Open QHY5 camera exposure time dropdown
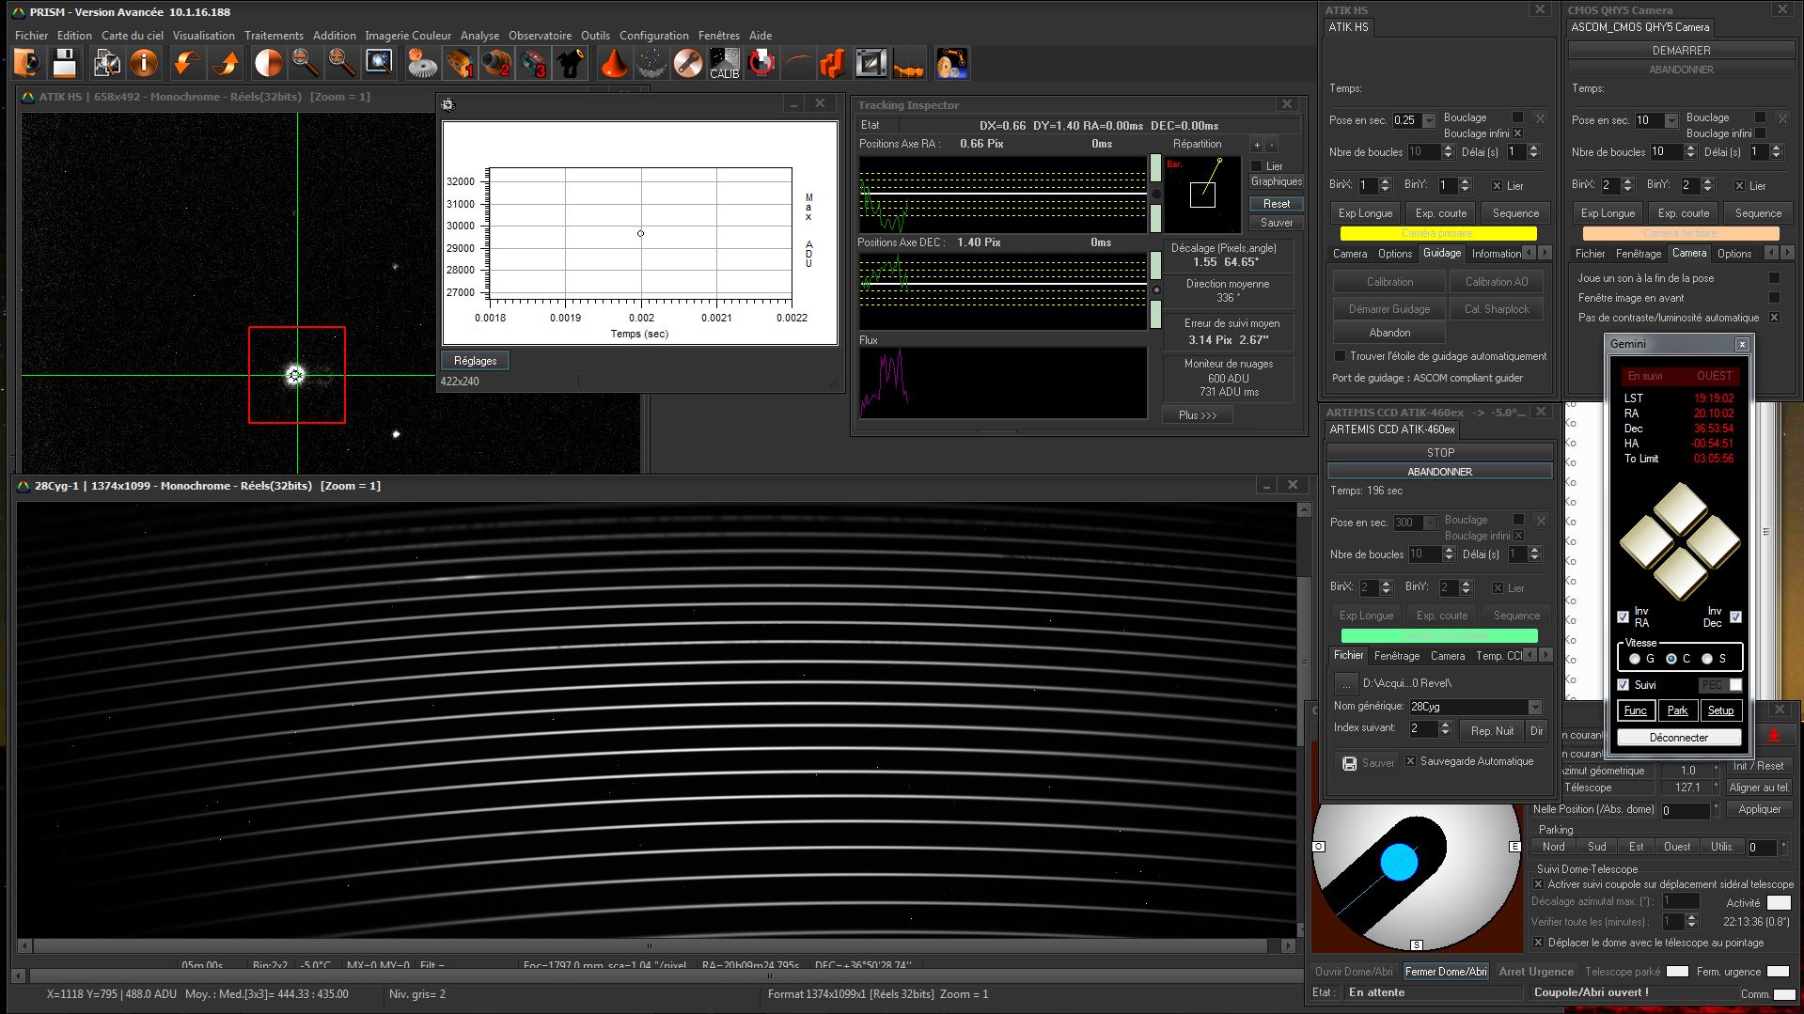This screenshot has width=1804, height=1014. [1671, 120]
